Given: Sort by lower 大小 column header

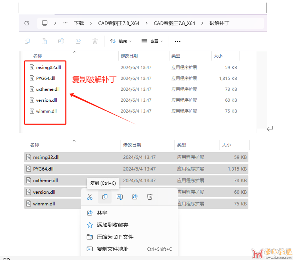Looking at the screenshot, I should tap(226, 145).
